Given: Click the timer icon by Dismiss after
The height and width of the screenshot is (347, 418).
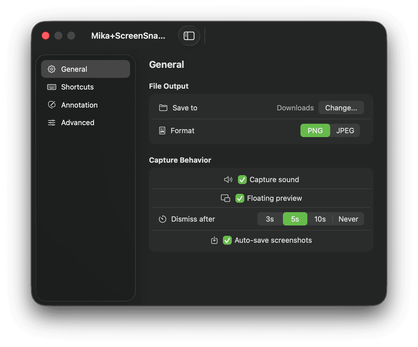Looking at the screenshot, I should pos(163,219).
